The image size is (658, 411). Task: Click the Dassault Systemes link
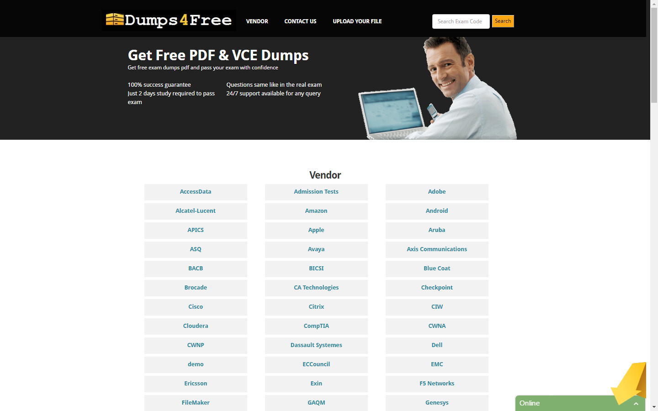(x=316, y=345)
